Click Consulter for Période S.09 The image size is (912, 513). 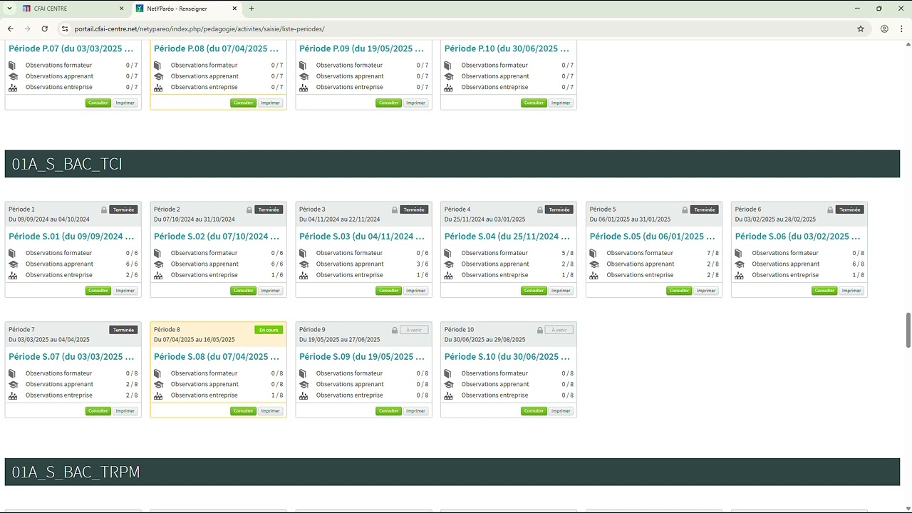(x=389, y=411)
